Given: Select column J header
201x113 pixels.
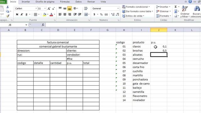Looking at the screenshot, I should coord(159,30).
